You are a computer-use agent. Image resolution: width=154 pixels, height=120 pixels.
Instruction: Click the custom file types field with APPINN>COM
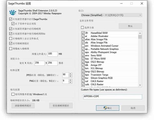click(113, 97)
